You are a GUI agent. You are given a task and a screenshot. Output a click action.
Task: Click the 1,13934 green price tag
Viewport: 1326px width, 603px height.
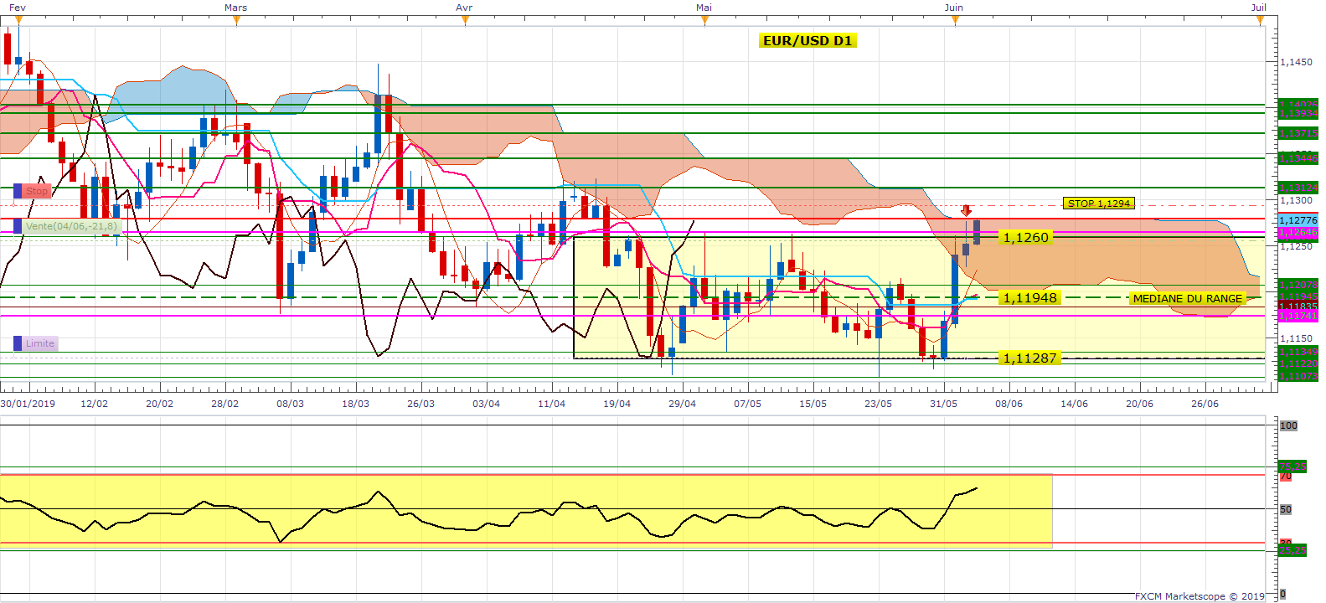pyautogui.click(x=1298, y=113)
